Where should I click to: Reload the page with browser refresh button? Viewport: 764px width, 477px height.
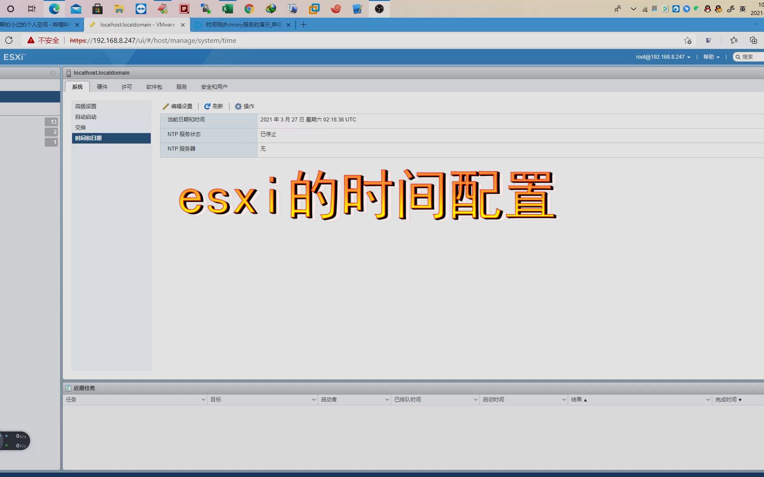pyautogui.click(x=9, y=40)
